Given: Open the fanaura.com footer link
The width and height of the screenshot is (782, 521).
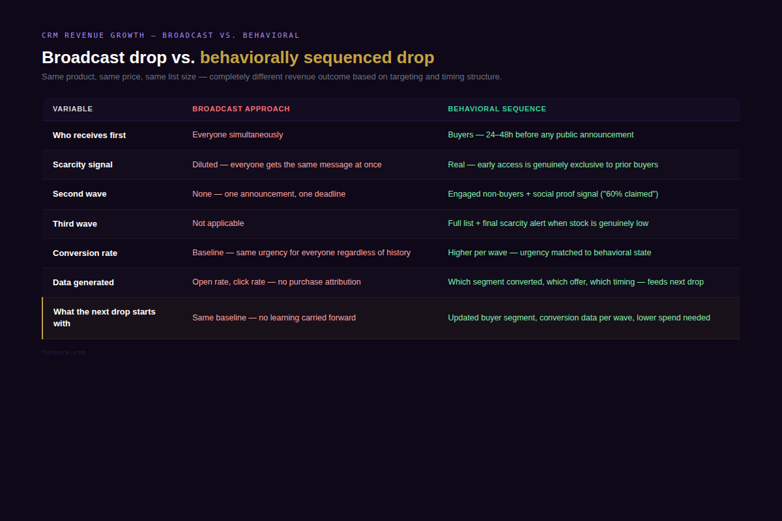Looking at the screenshot, I should click(x=63, y=352).
